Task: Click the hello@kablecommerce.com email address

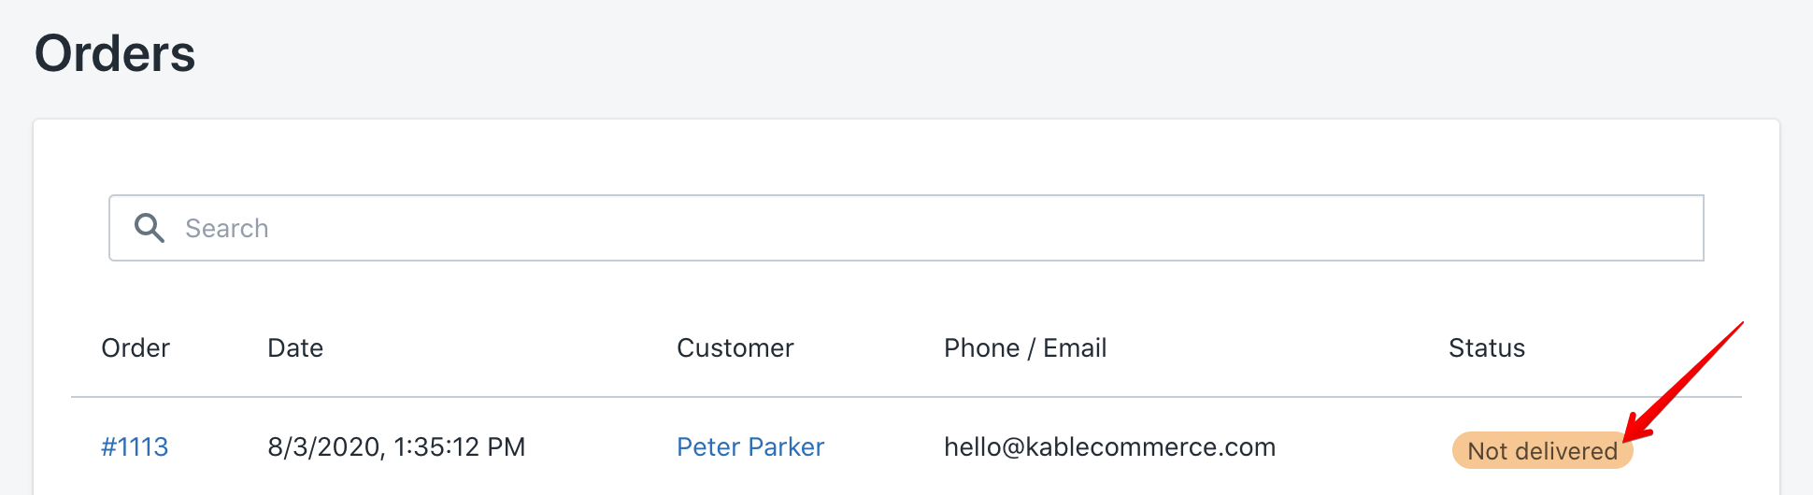Action: point(1109,447)
